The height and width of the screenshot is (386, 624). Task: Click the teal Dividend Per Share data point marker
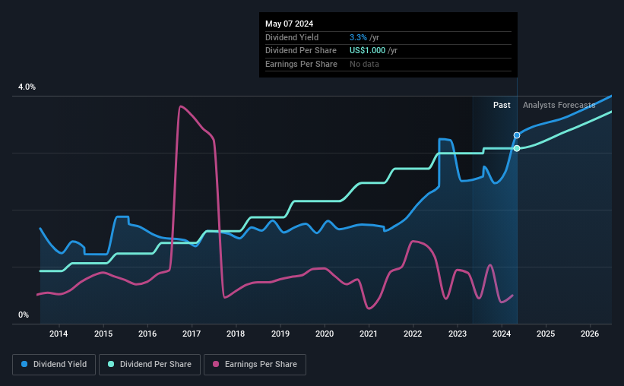pos(517,148)
